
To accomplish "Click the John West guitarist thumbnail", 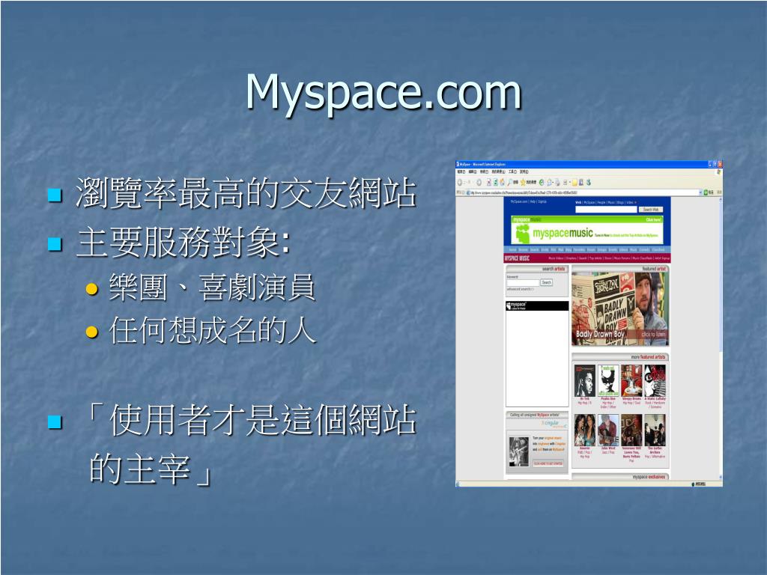I will tap(608, 431).
